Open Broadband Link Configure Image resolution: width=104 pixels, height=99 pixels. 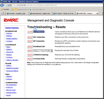pos(9,41)
